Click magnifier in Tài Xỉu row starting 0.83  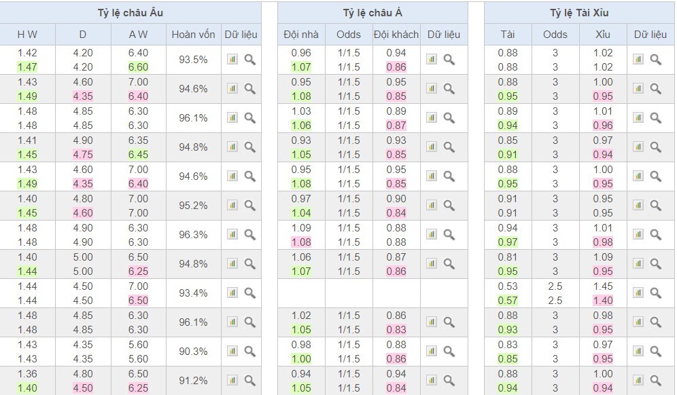[655, 352]
